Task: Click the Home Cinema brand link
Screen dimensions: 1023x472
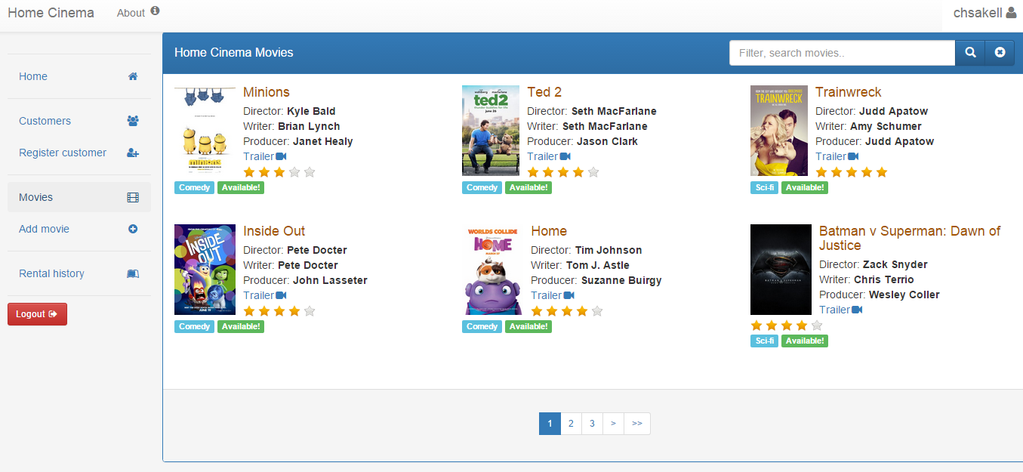Action: (x=51, y=13)
